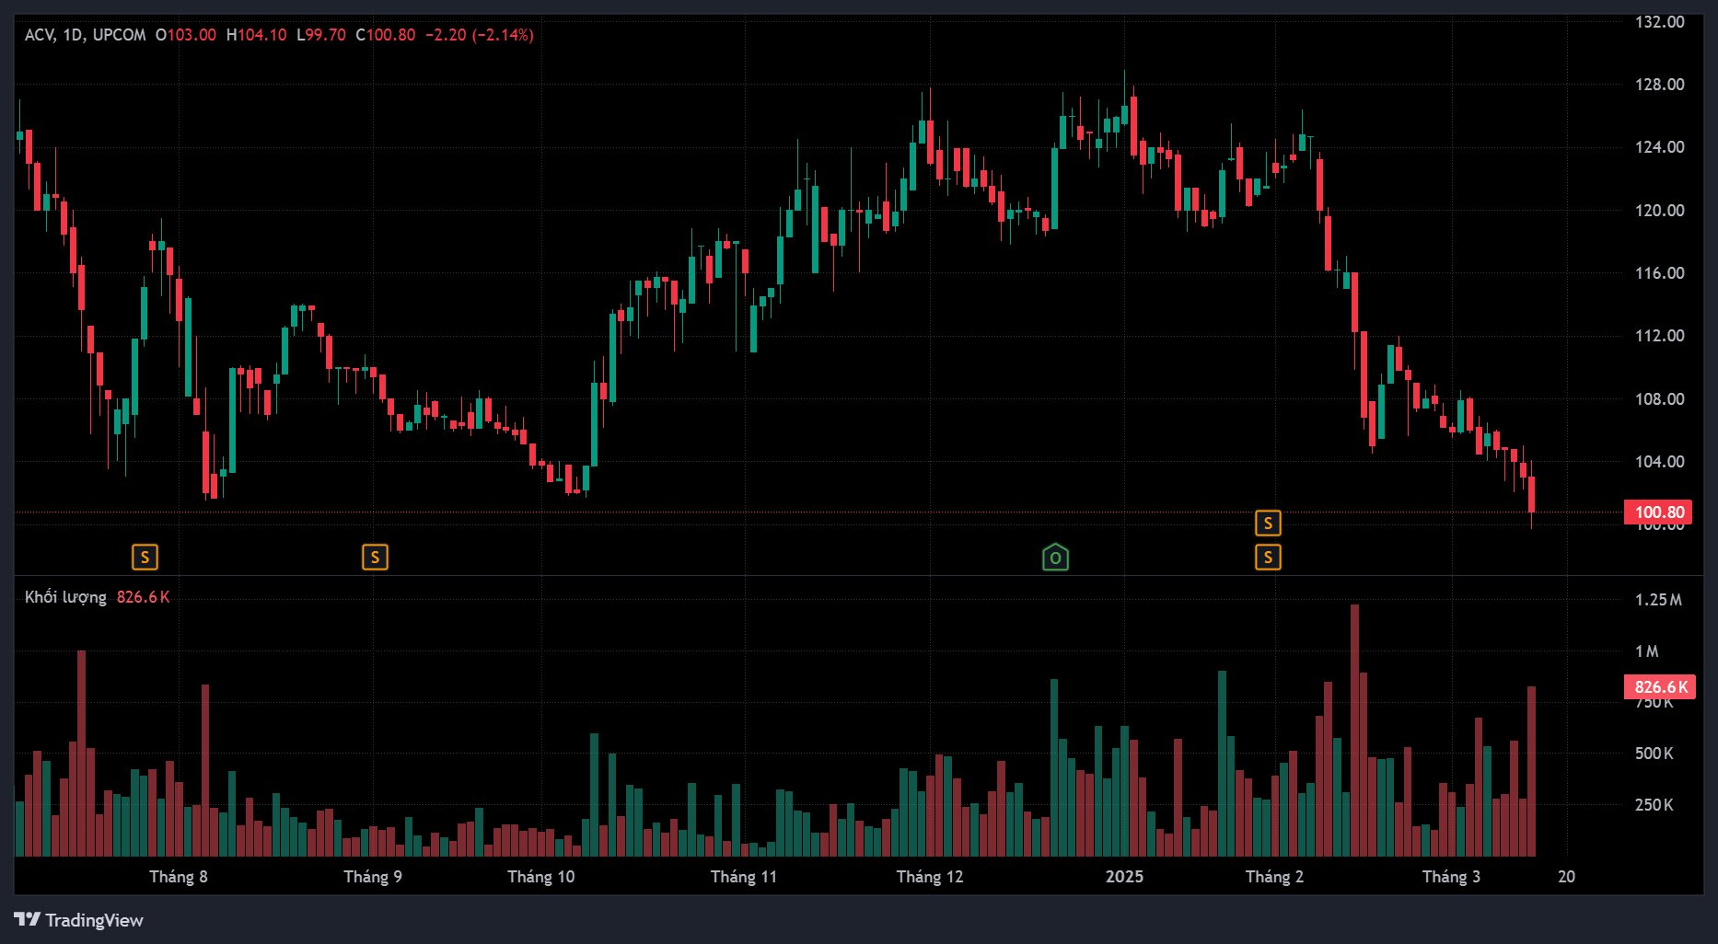Click the red 826.6K volume axis label
This screenshot has height=944, width=1718.
pos(1659,686)
